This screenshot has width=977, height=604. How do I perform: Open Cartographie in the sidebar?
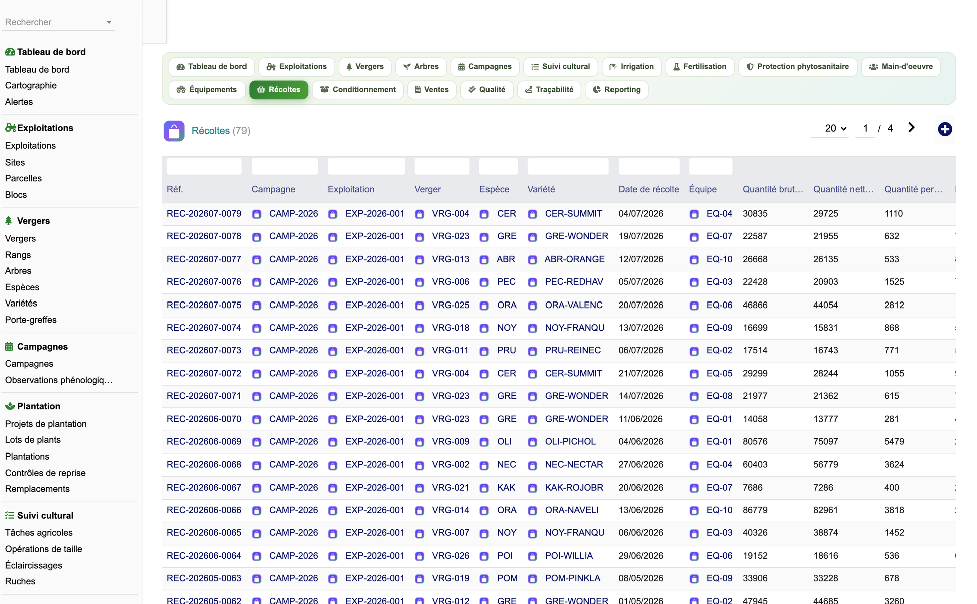click(x=31, y=85)
